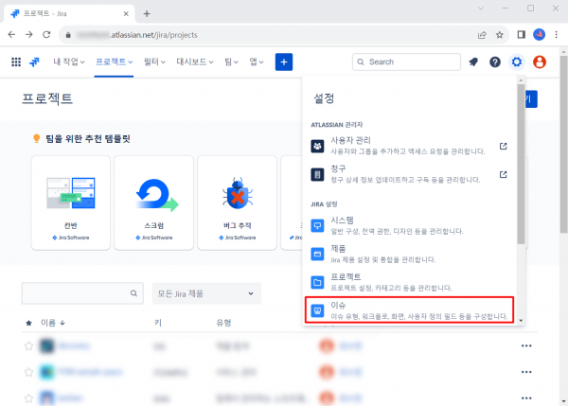Open the user profile avatar

(x=540, y=62)
